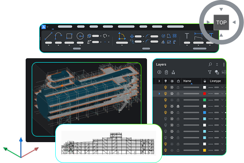
Task: Select the Circle drawing tool
Action: pyautogui.click(x=80, y=36)
